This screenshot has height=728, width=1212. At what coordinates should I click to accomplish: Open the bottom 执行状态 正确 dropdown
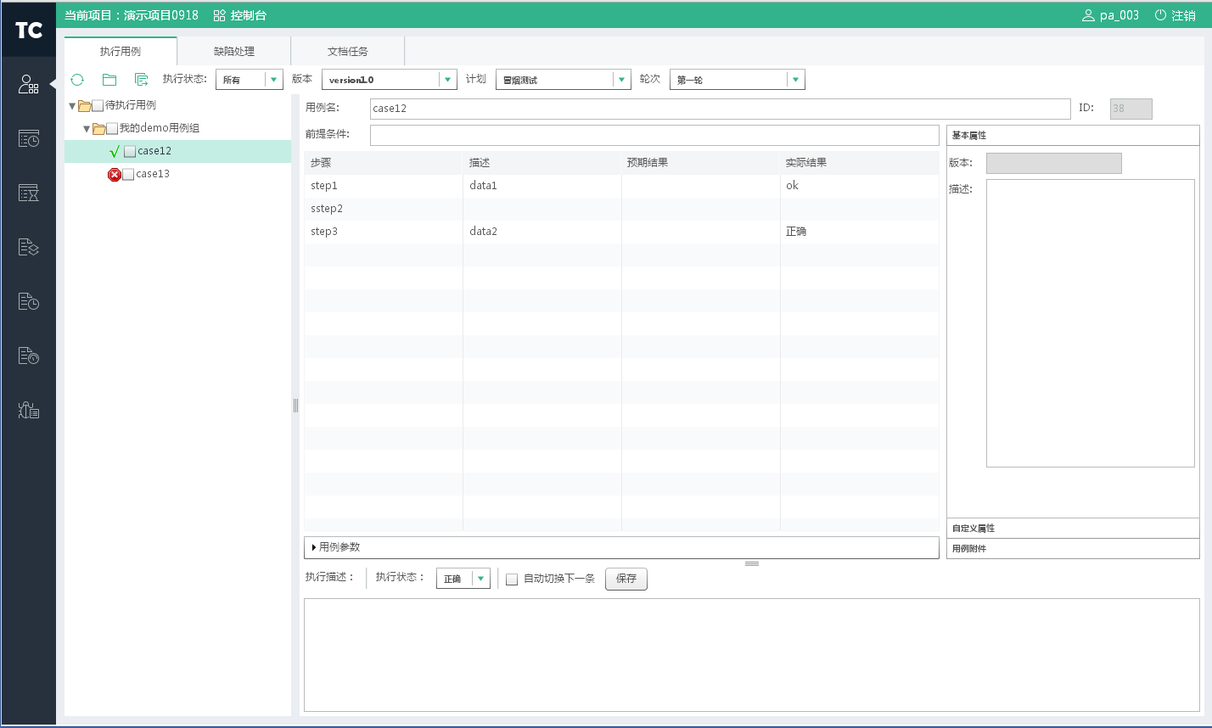(x=481, y=579)
